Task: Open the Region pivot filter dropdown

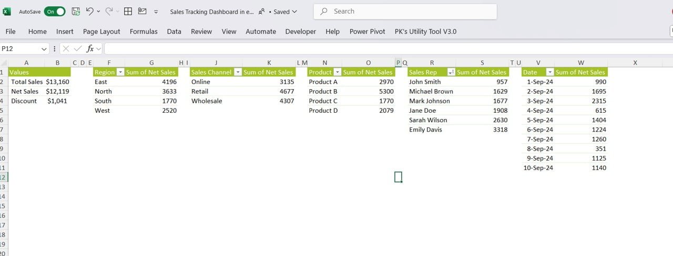Action: click(x=120, y=72)
